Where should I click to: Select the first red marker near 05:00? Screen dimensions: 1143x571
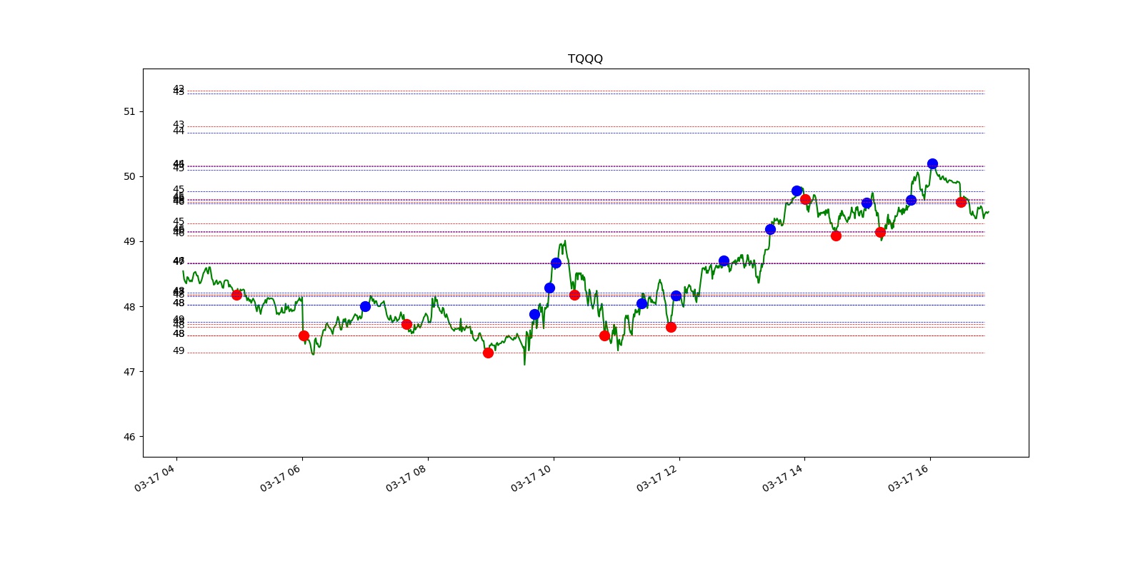(236, 295)
